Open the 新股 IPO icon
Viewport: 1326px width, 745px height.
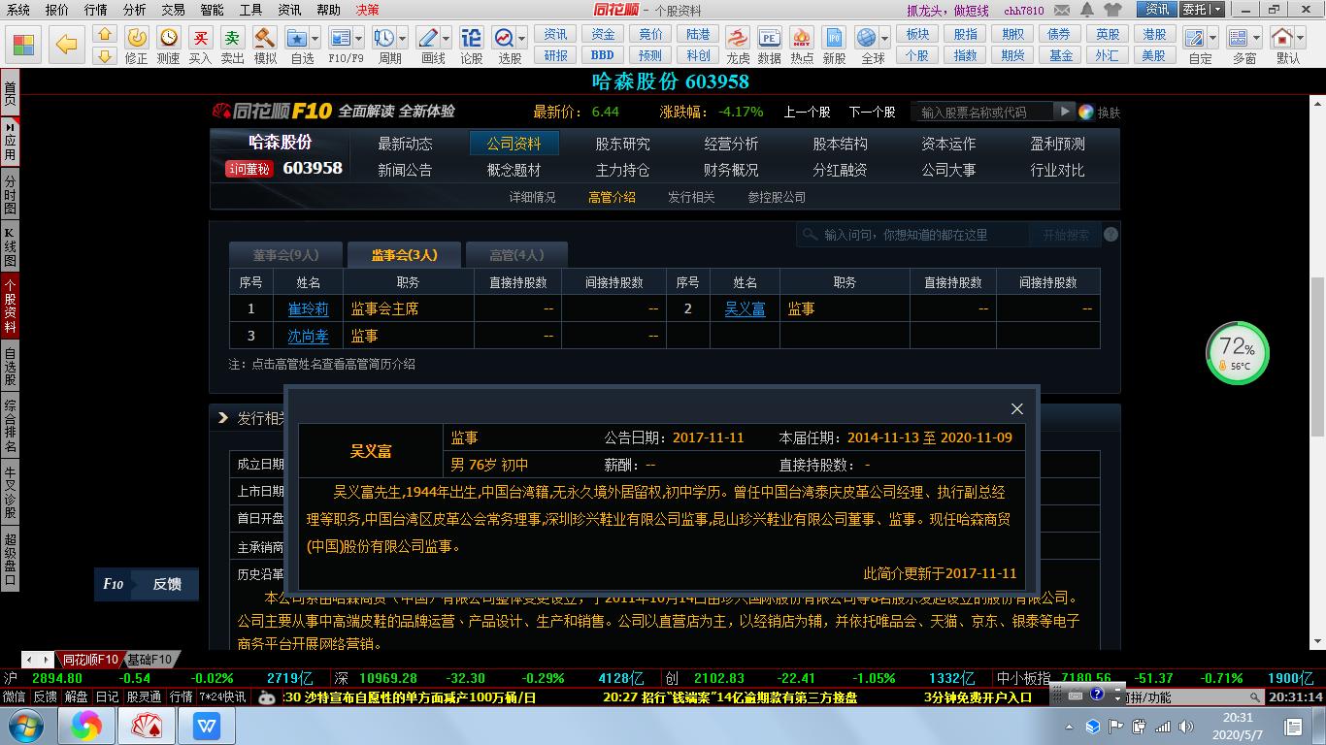[x=834, y=38]
